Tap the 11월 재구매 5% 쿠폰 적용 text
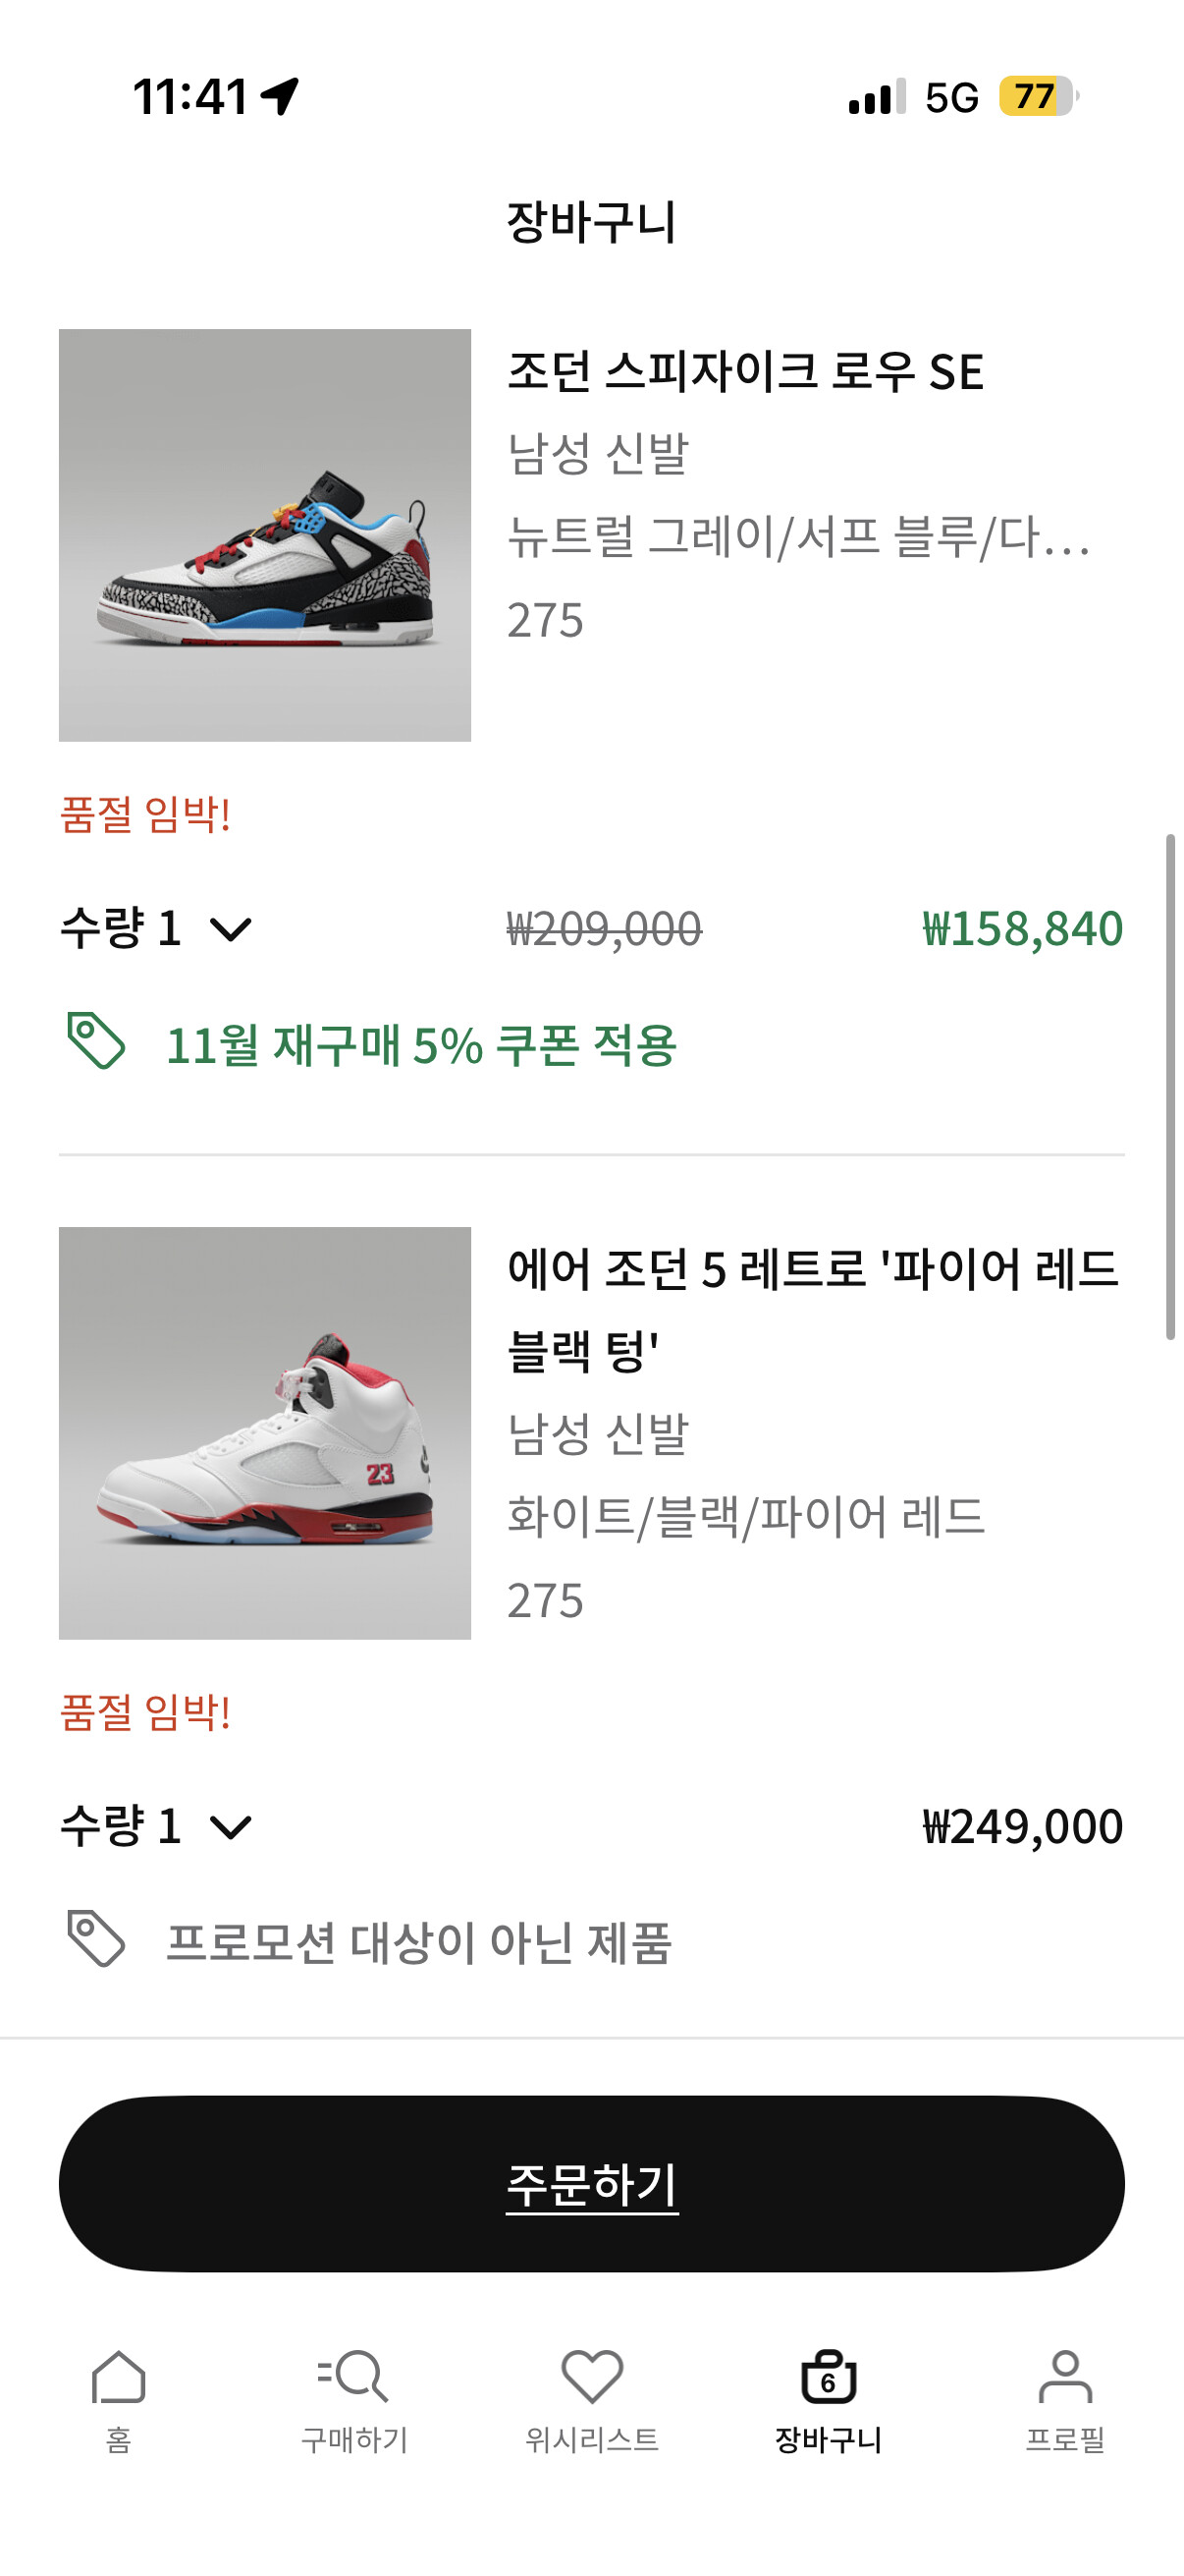 click(x=420, y=1046)
